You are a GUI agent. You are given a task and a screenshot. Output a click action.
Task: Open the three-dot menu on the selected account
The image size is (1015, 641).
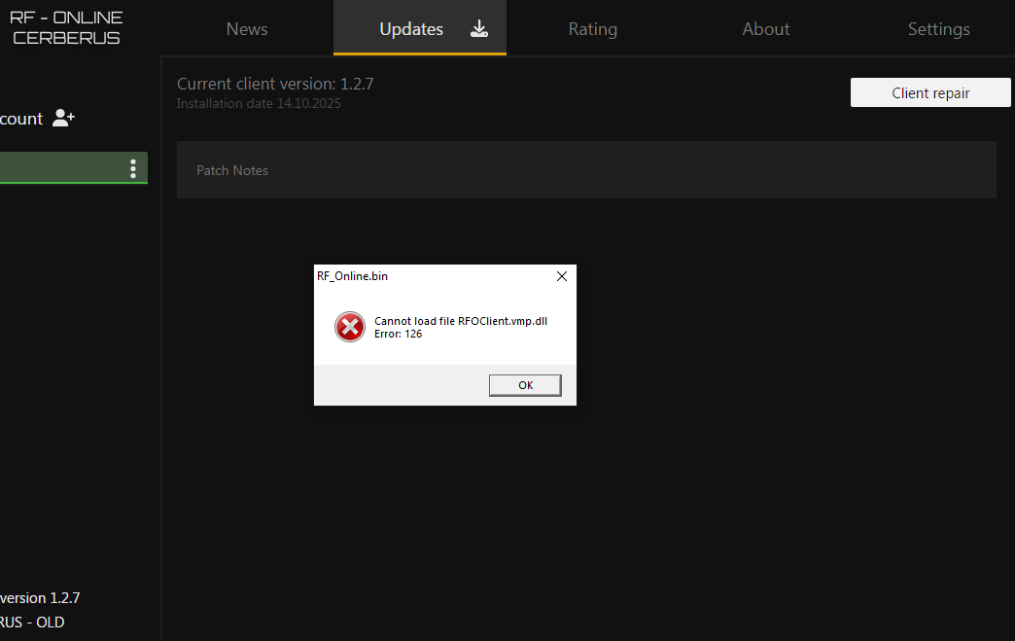(x=133, y=167)
